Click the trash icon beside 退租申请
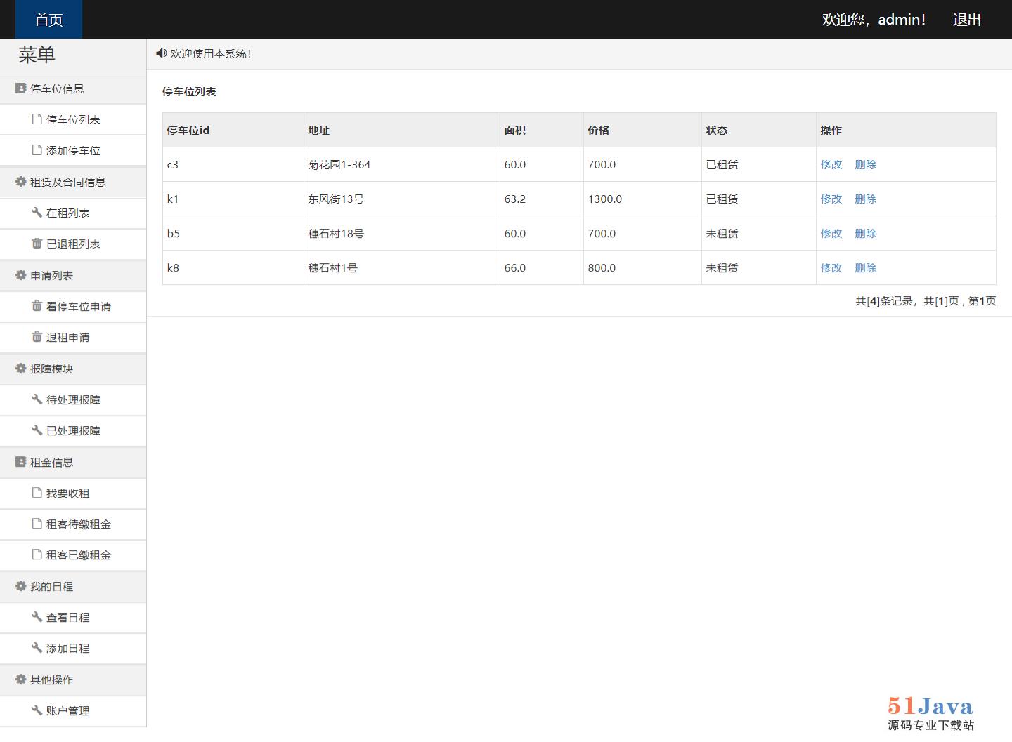The width and height of the screenshot is (1012, 742). click(37, 337)
